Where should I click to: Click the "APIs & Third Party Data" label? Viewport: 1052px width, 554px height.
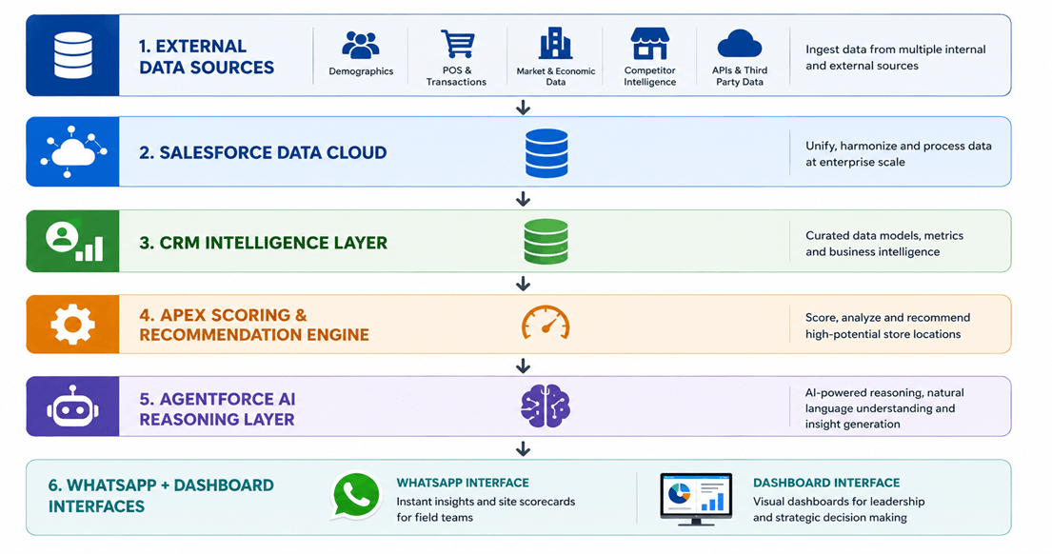coord(740,76)
